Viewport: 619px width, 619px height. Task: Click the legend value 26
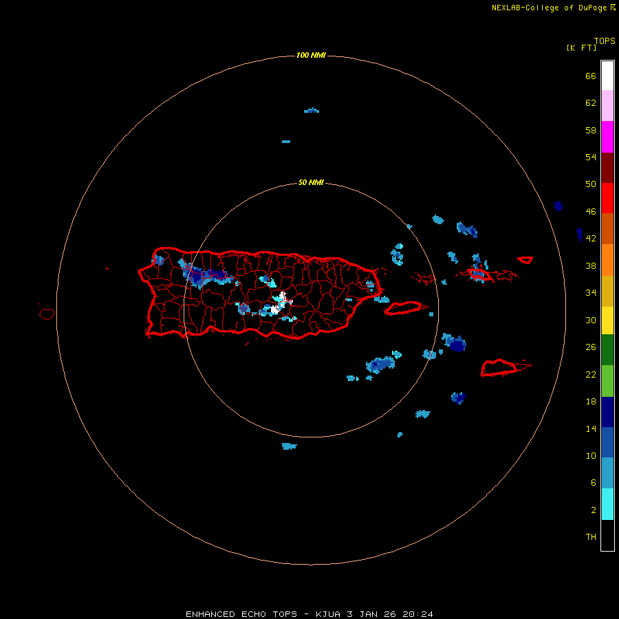tap(591, 347)
